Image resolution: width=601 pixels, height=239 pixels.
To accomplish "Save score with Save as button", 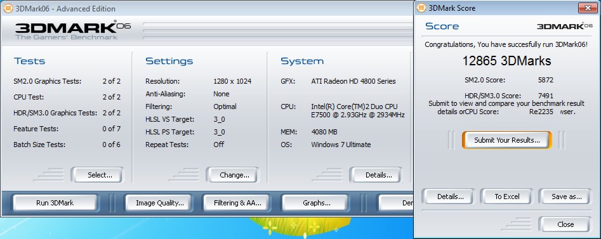I will pos(566,197).
